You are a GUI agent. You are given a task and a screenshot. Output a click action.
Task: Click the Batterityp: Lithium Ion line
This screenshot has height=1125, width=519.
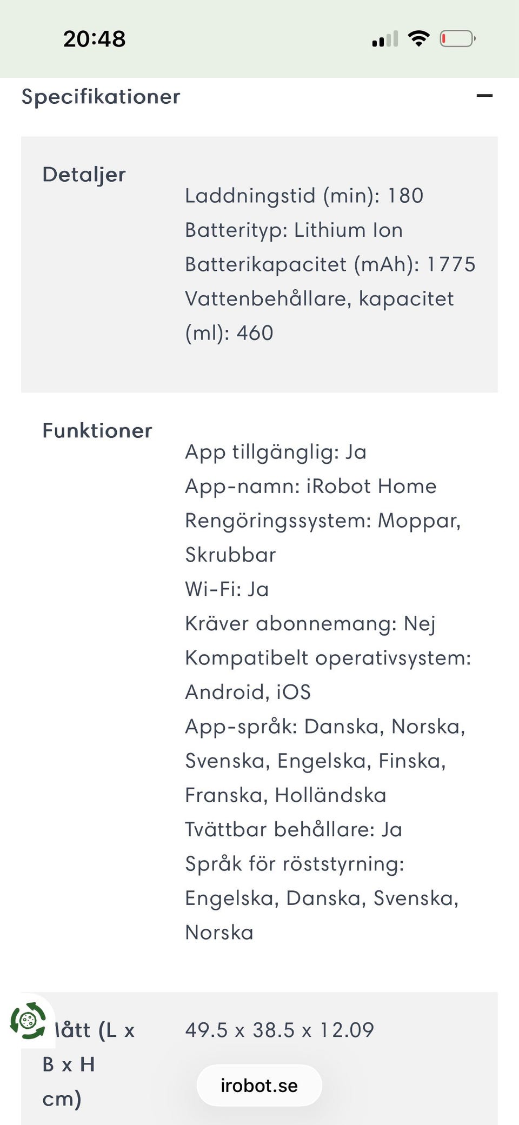pos(294,230)
